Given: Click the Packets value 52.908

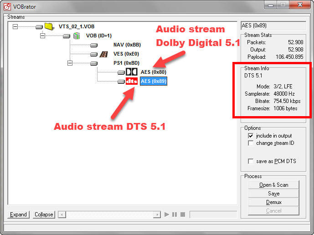Looking at the screenshot, I should click(x=296, y=42).
